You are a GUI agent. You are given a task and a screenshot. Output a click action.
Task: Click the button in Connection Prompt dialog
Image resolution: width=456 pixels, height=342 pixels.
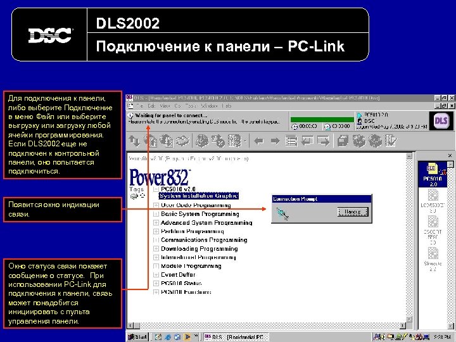tap(353, 212)
